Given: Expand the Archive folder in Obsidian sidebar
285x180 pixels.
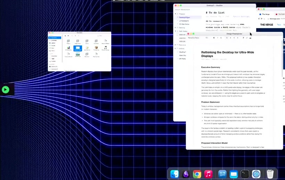Looking at the screenshot, I should [x=176, y=48].
